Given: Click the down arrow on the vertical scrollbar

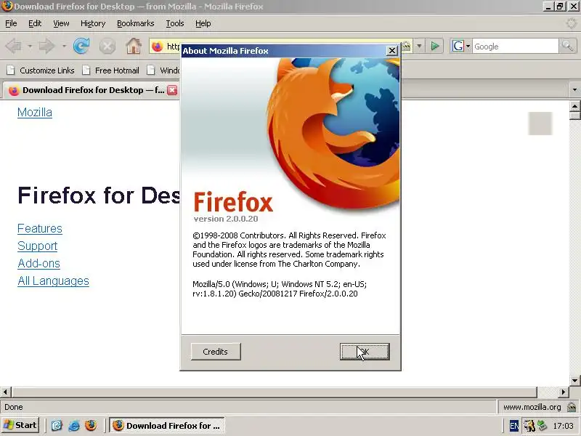Looking at the screenshot, I should click(574, 381).
